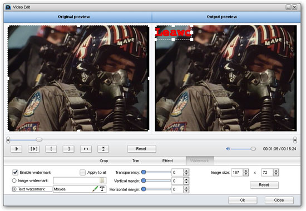Viewport: 306px width, 211px height.
Task: Set the trim start point bracket button
Action: (51, 149)
